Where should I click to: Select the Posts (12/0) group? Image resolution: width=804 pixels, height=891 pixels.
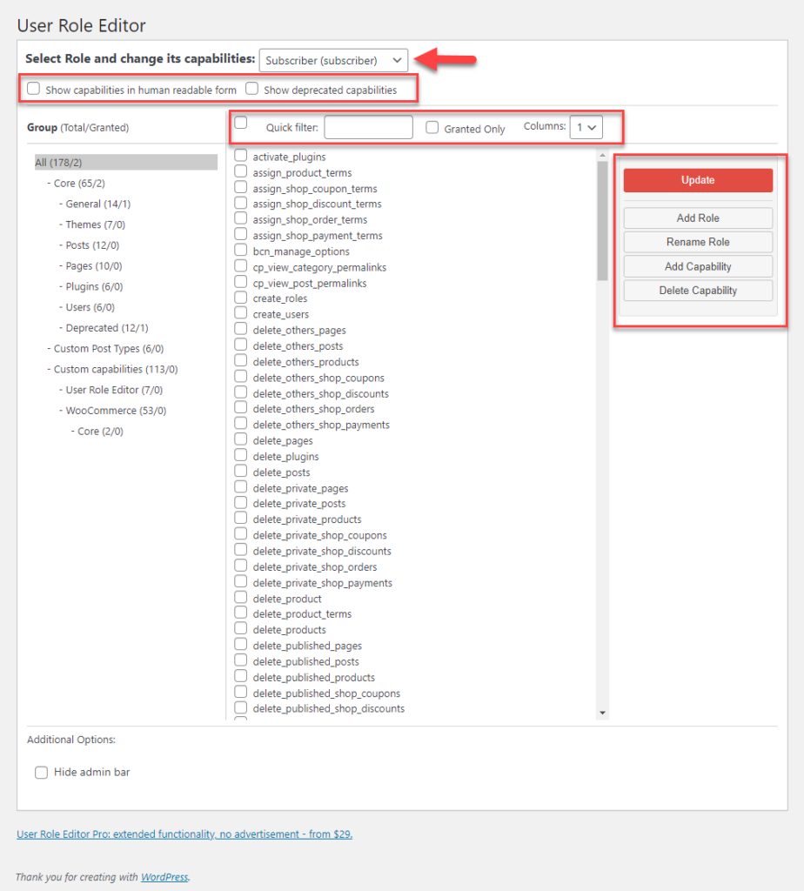tap(92, 245)
